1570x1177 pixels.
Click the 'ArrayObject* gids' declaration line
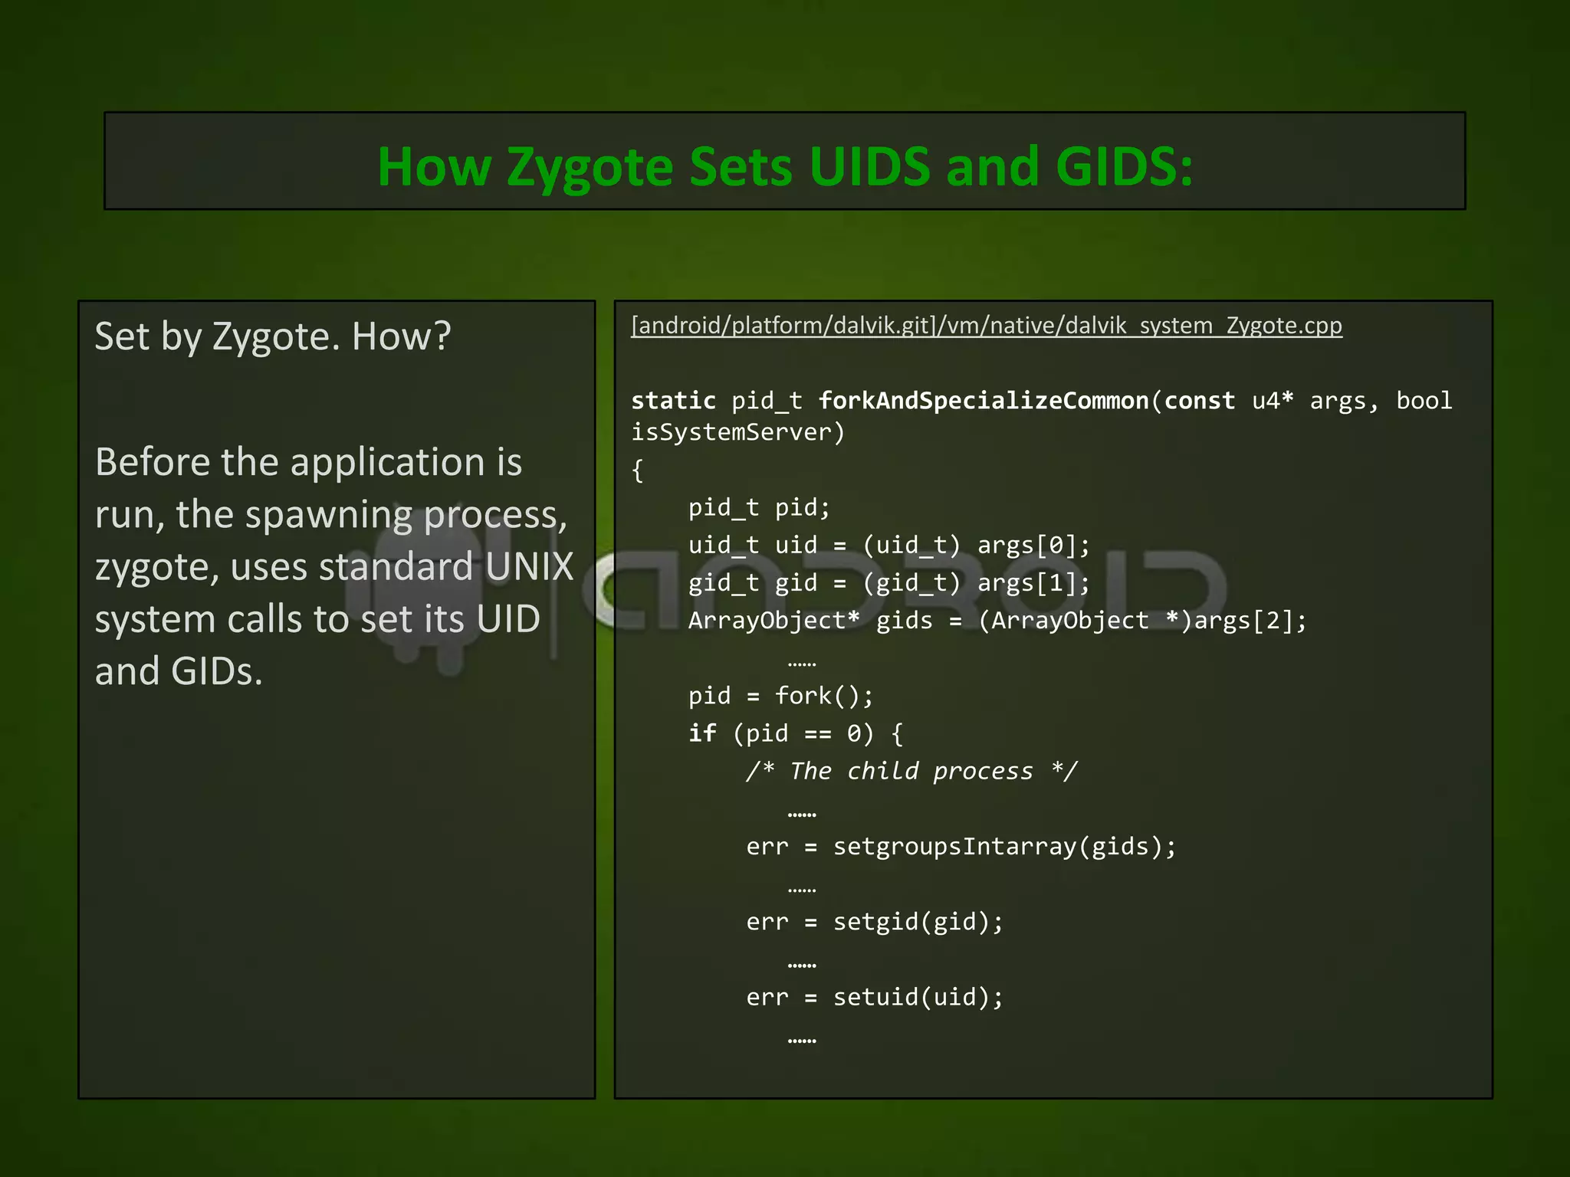997,621
